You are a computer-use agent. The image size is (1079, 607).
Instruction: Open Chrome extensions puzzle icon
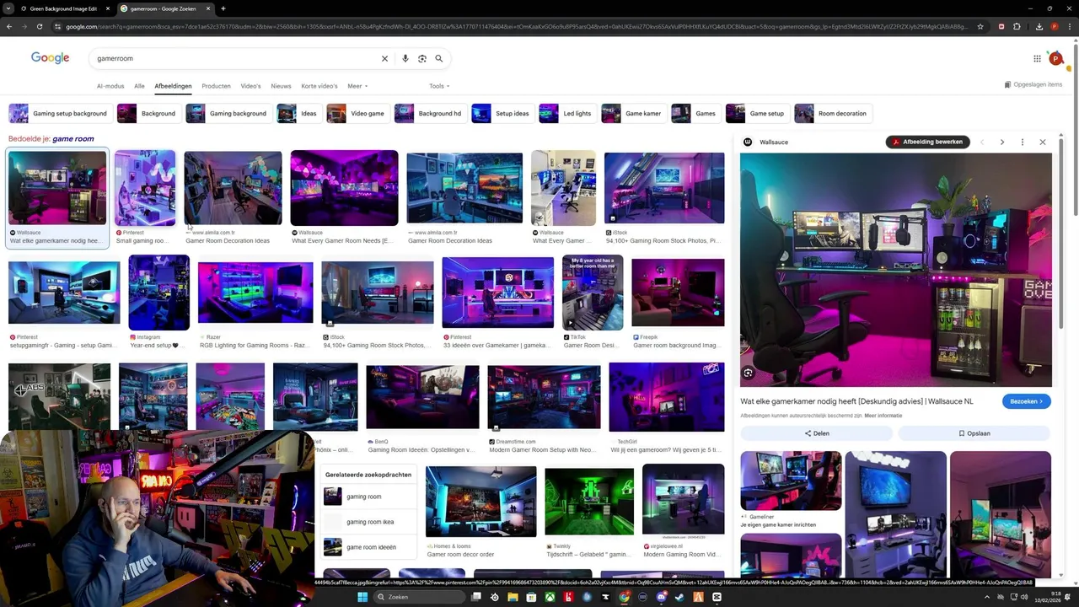[x=1017, y=27]
